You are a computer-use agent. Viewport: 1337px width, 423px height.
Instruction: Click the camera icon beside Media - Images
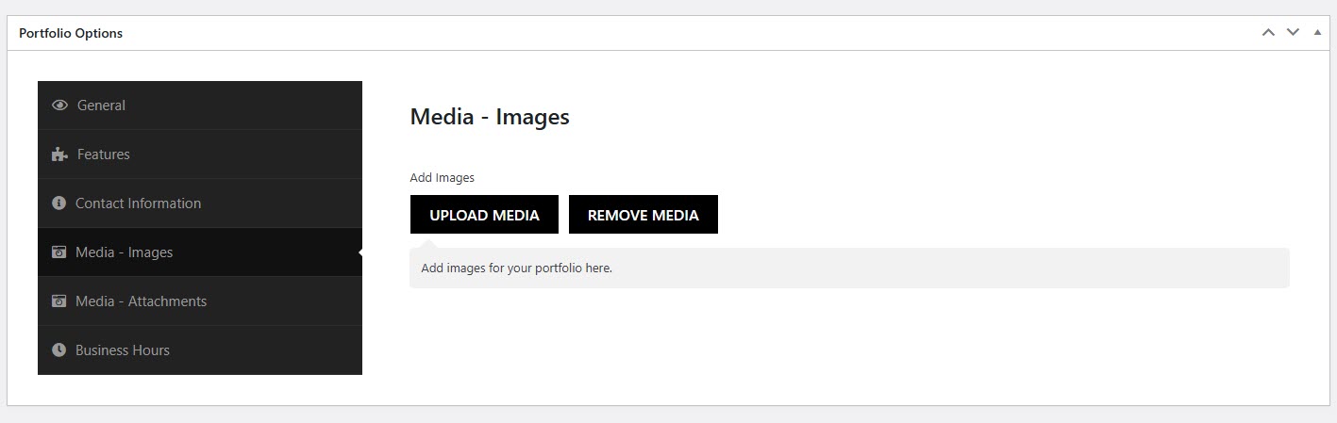click(58, 252)
